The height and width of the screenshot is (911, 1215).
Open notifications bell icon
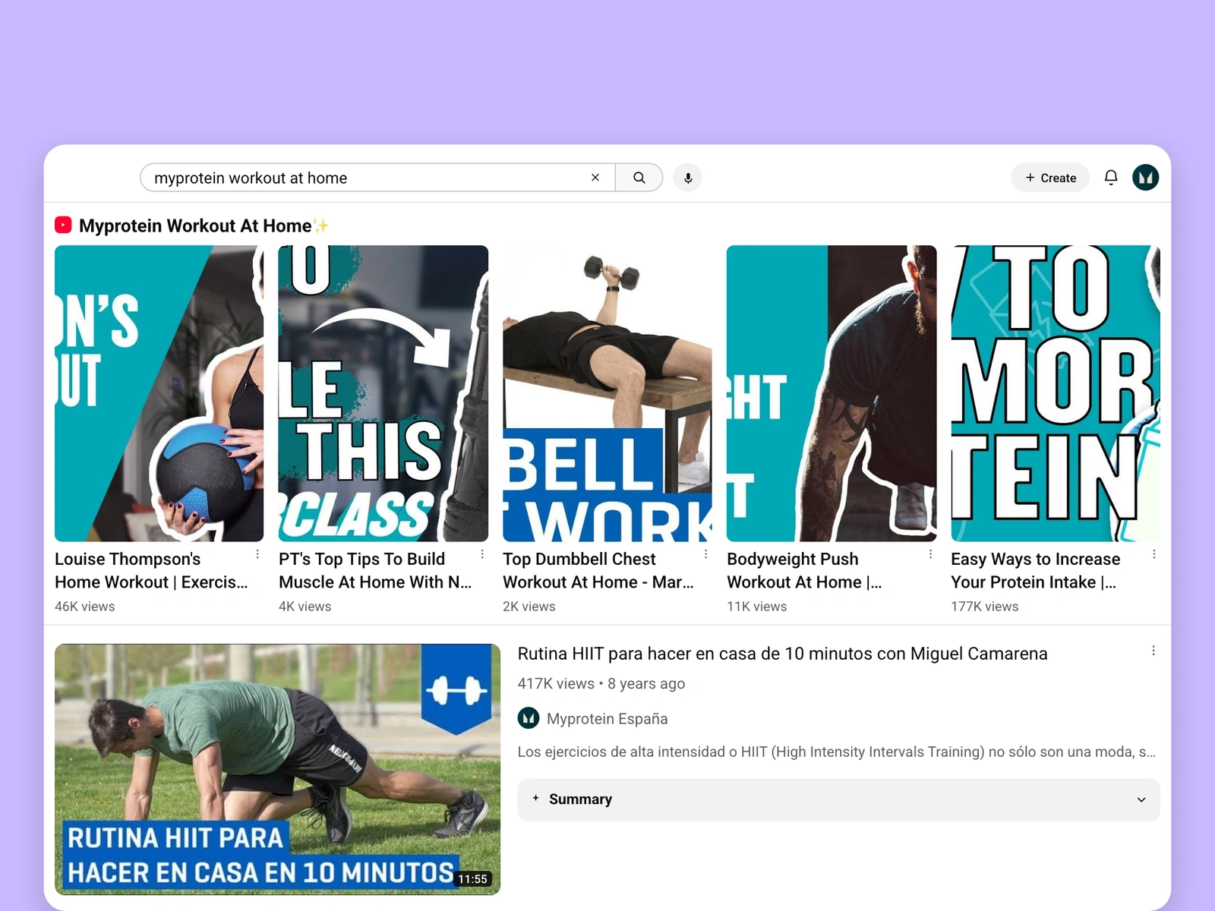tap(1111, 178)
